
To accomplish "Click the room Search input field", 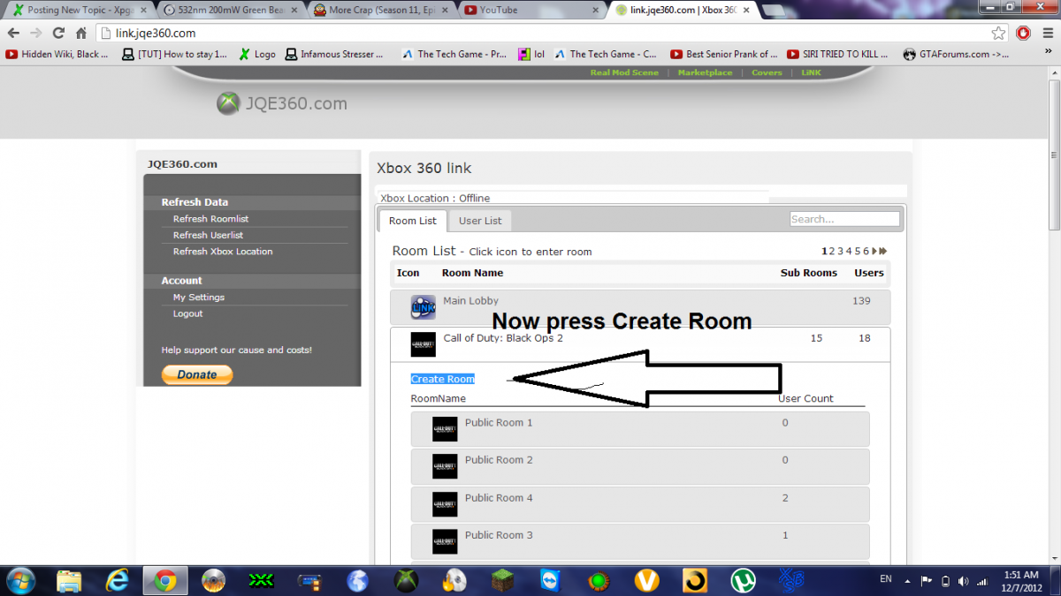I will (x=844, y=219).
